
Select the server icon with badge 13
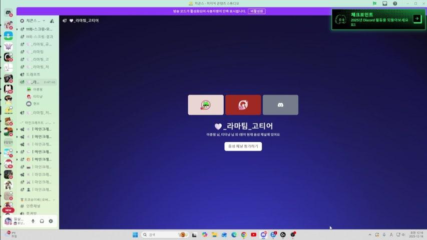[8, 88]
